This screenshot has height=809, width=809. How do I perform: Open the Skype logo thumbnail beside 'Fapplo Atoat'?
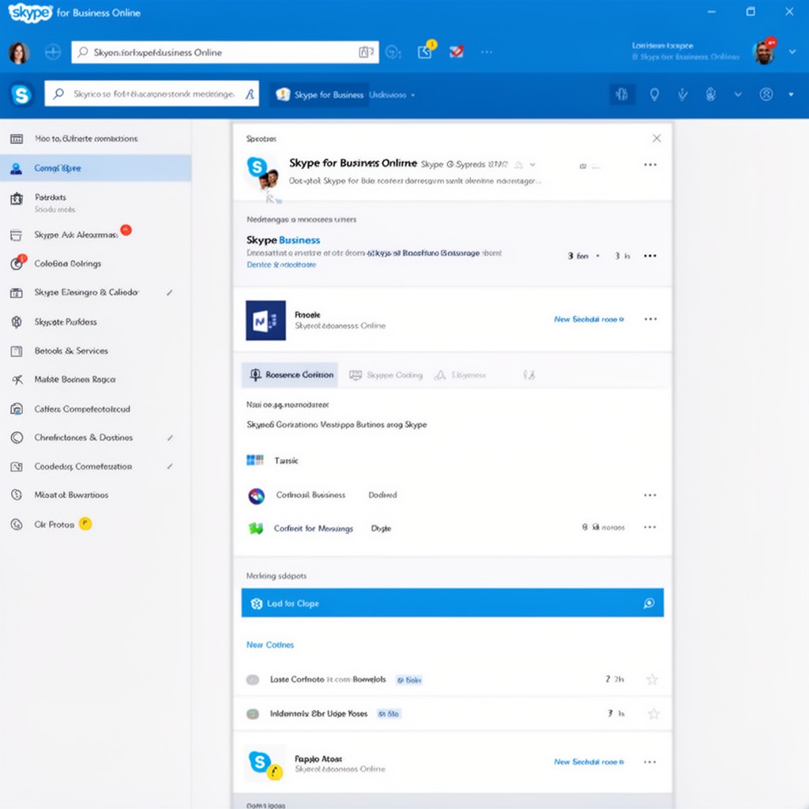tap(265, 764)
